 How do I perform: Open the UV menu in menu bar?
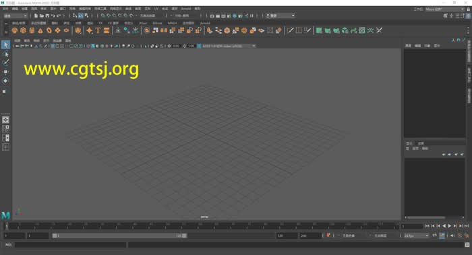tap(156, 9)
